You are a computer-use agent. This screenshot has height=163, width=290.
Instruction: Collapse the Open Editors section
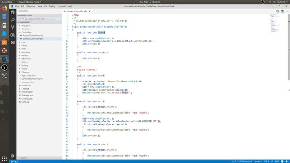tap(39, 15)
